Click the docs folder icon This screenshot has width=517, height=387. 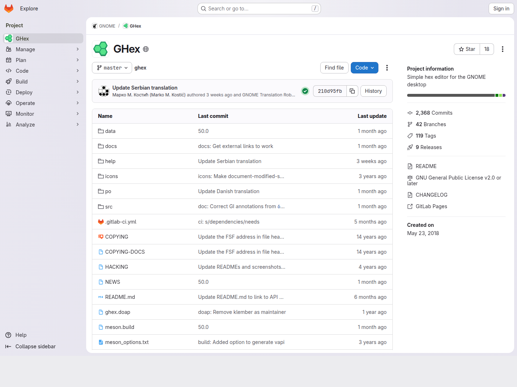[x=101, y=146]
